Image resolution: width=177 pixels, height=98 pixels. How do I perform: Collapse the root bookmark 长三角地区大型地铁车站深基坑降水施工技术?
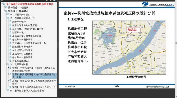click(2, 4)
